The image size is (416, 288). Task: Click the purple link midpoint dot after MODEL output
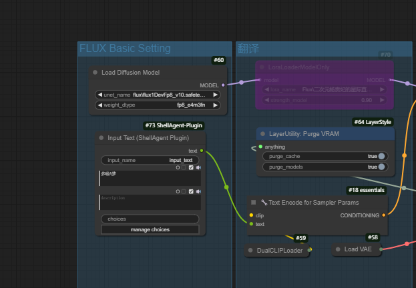pos(242,83)
